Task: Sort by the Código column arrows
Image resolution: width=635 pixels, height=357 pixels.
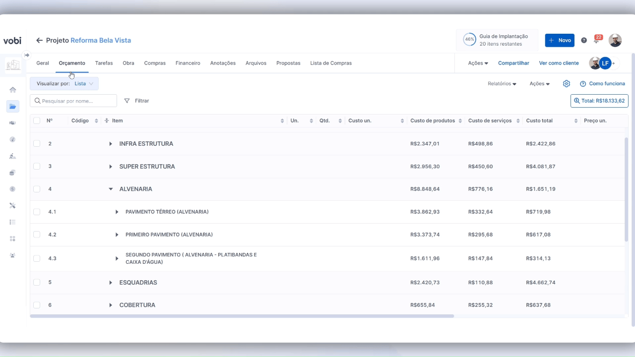Action: 96,120
